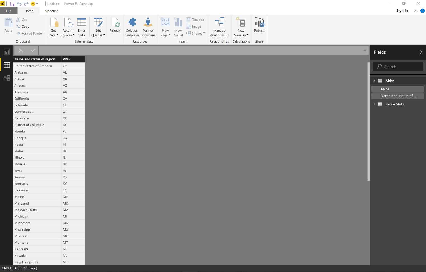Select the Format Painter tool
Viewport: 426px width, 272px height.
tap(29, 33)
